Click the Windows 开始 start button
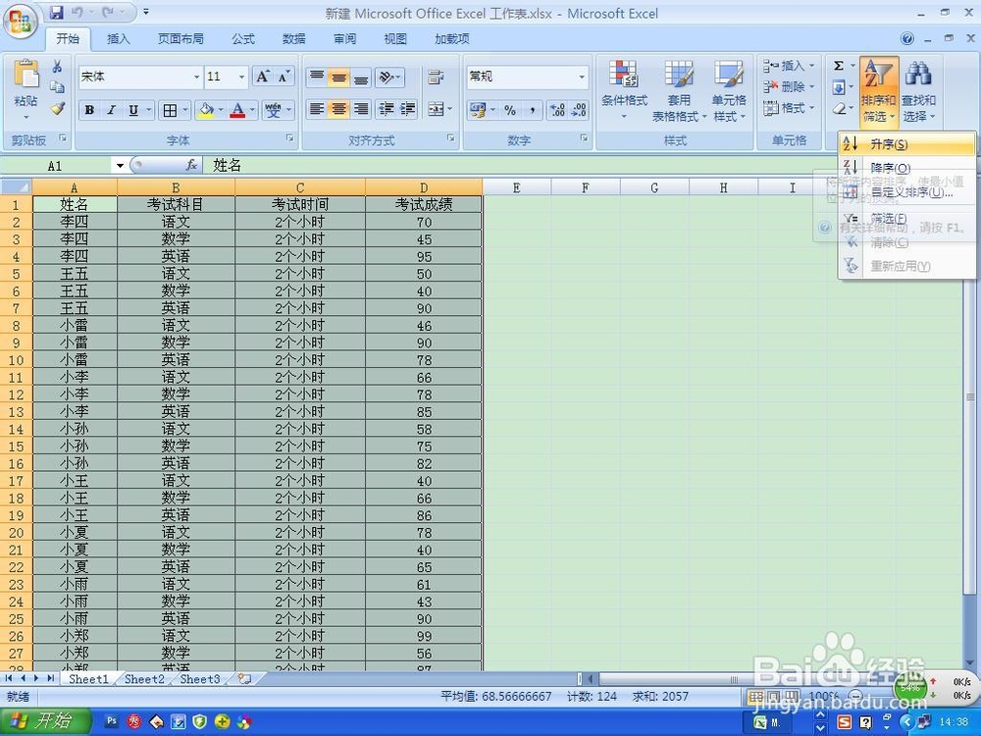The height and width of the screenshot is (736, 981). [46, 721]
